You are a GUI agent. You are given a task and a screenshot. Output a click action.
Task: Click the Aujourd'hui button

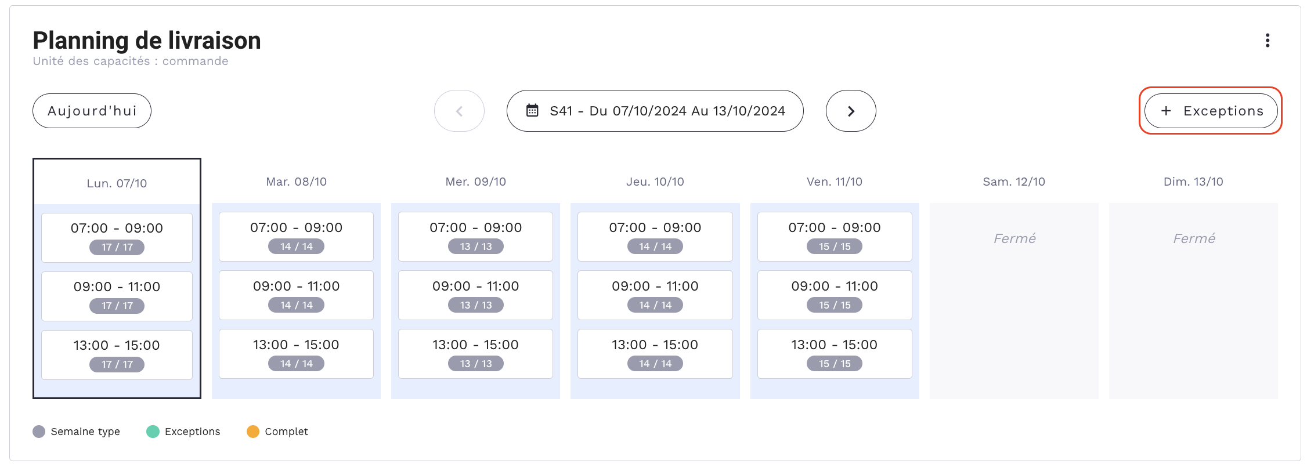[x=92, y=111]
